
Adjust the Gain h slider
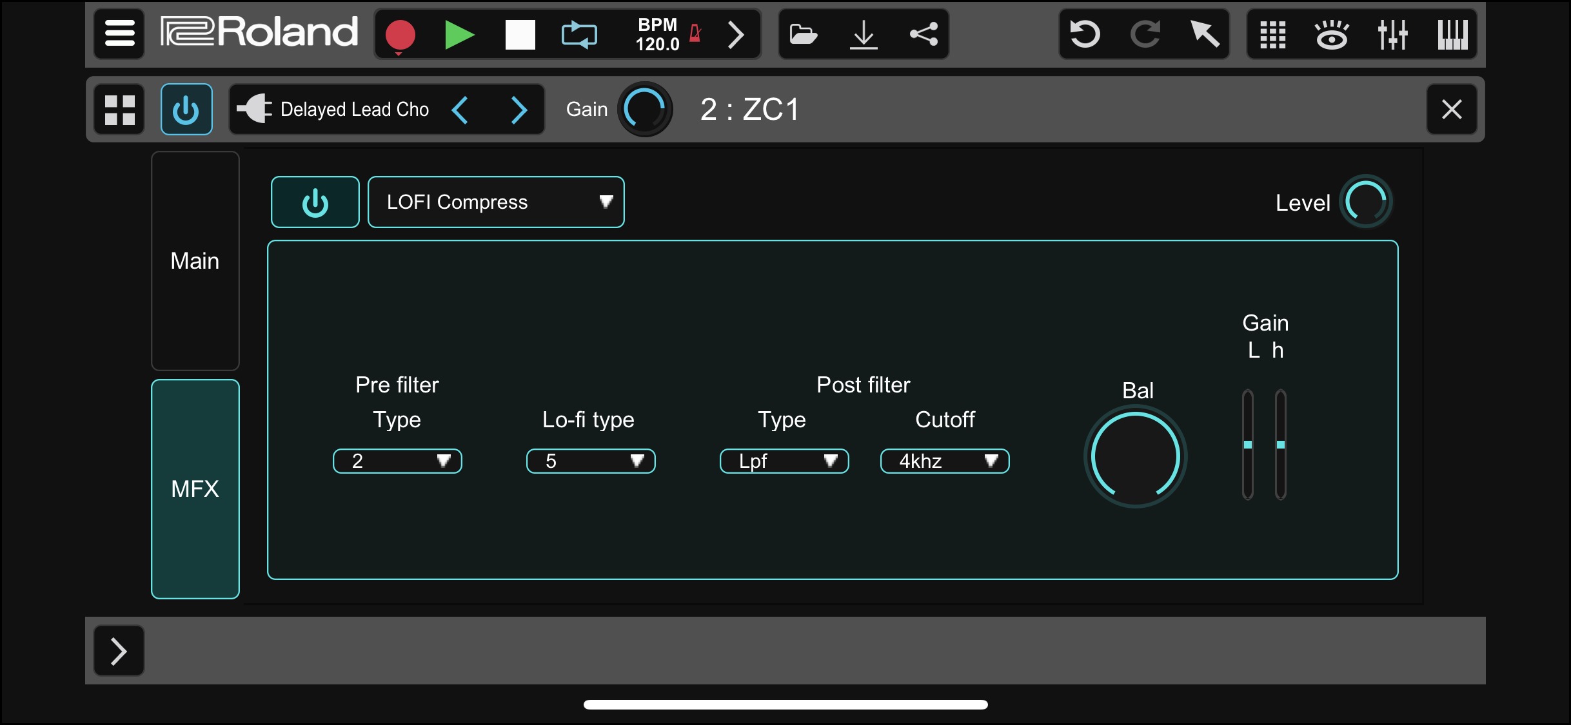pos(1281,445)
